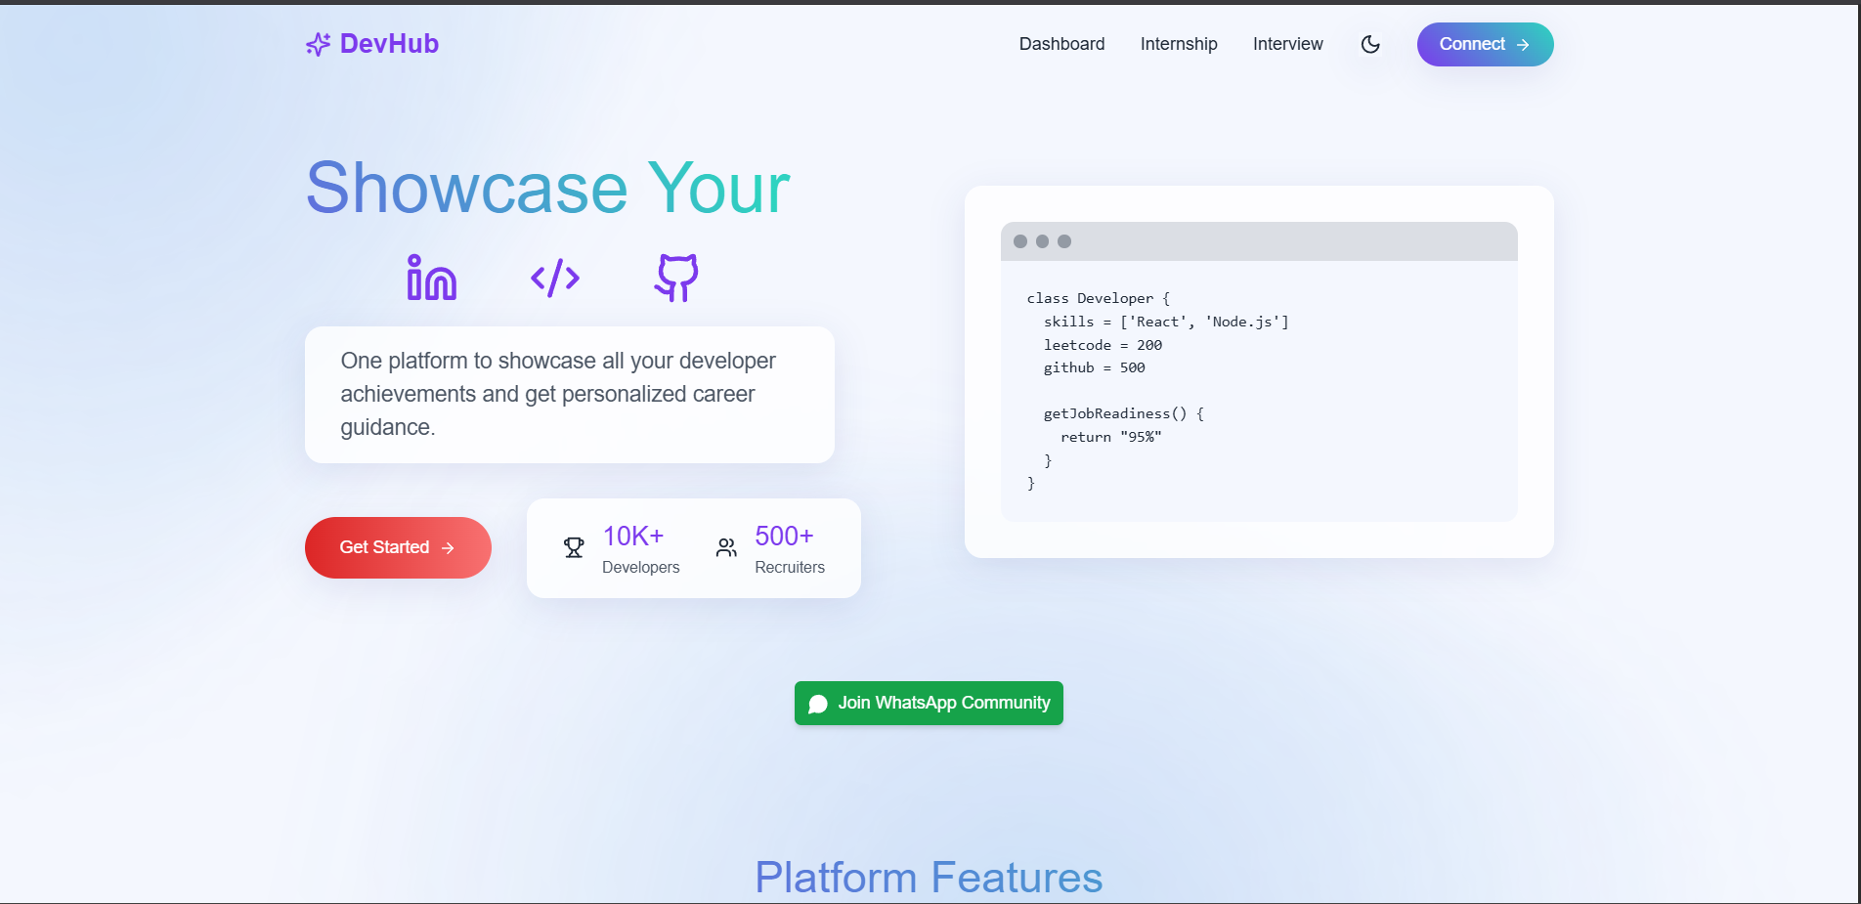Screen dimensions: 1861x904
Task: Click the Get Started button
Action: pos(397,547)
